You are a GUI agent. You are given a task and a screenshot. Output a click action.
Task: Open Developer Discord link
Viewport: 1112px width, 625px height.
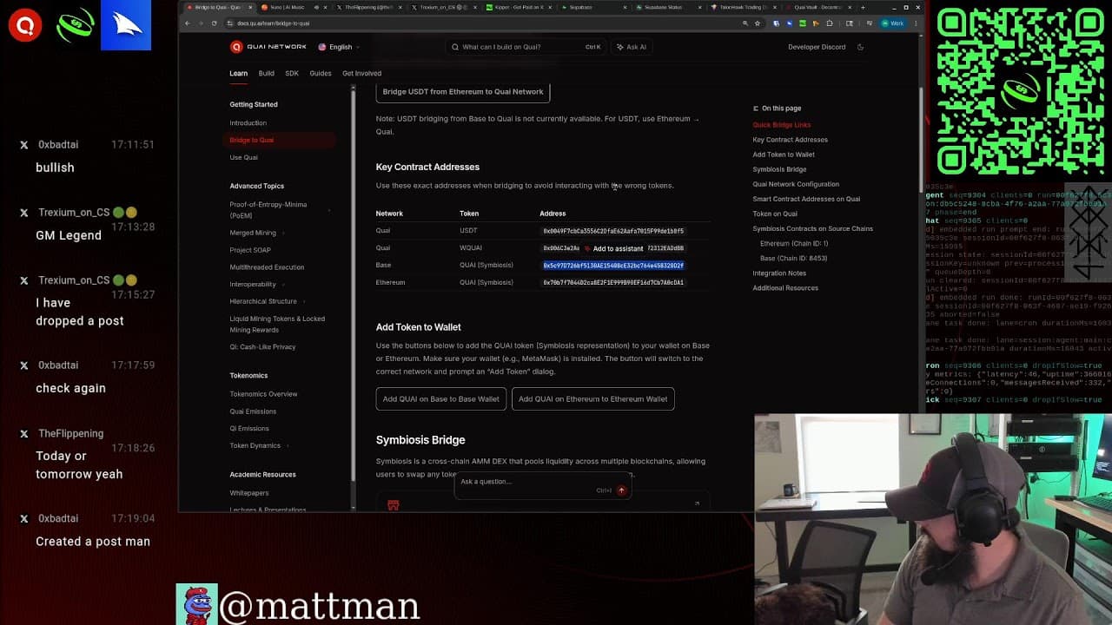click(816, 47)
